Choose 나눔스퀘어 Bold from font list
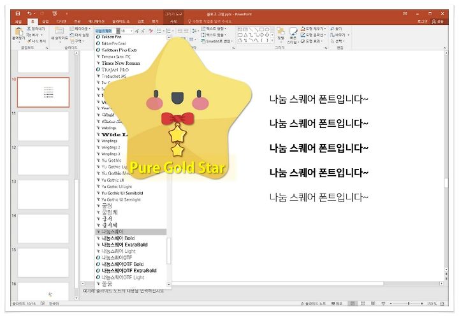Viewport: 459px width, 316px height. coord(131,238)
